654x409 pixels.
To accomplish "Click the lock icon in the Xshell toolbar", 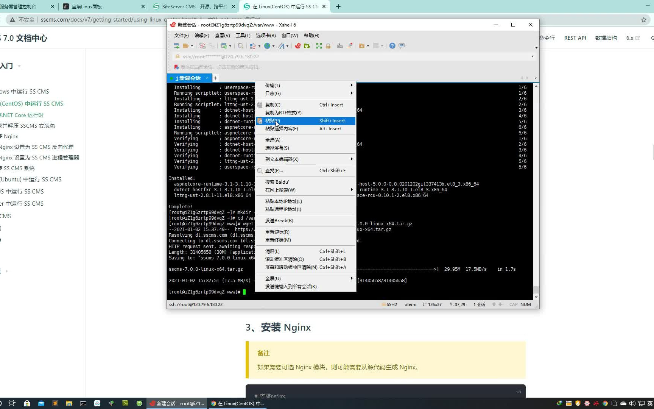I will point(328,45).
